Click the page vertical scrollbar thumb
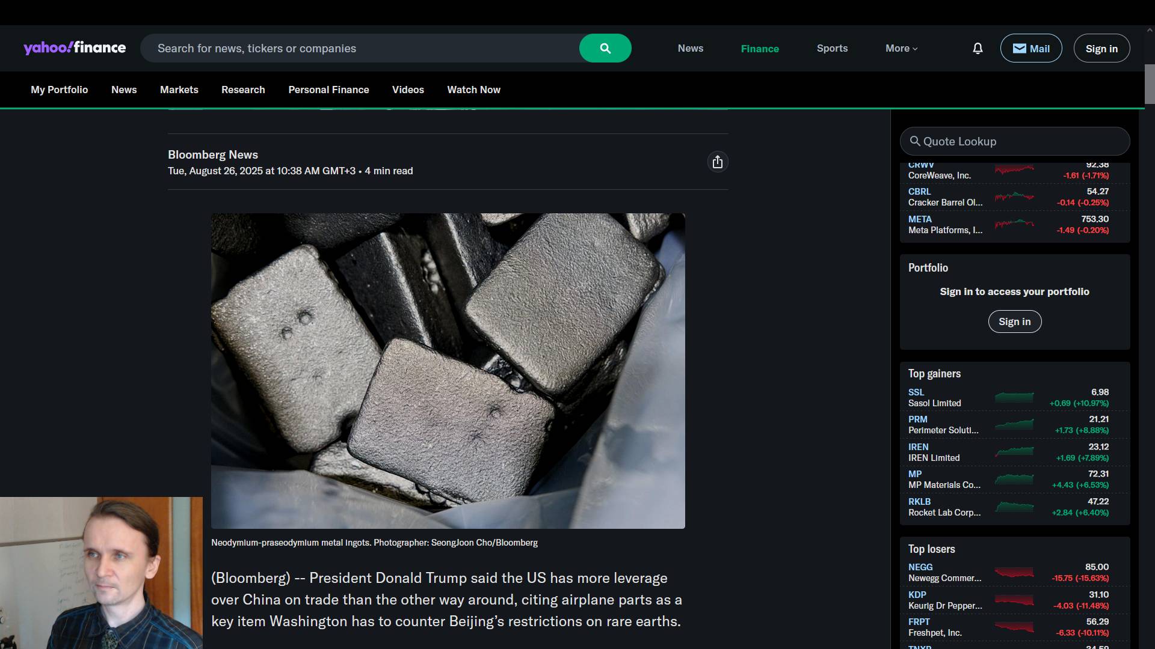The height and width of the screenshot is (649, 1155). 1150,84
